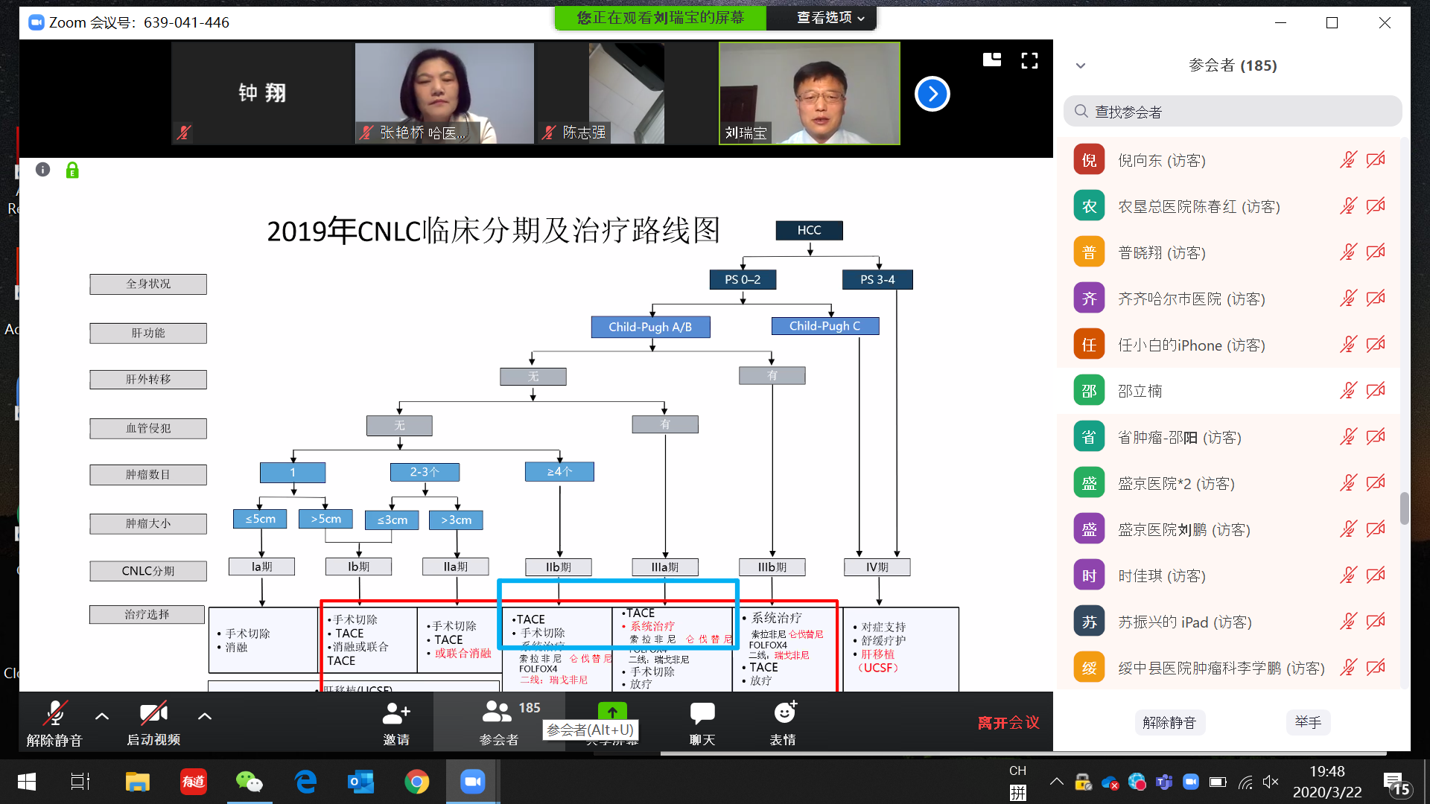Enter full screen mode icon

(1029, 60)
